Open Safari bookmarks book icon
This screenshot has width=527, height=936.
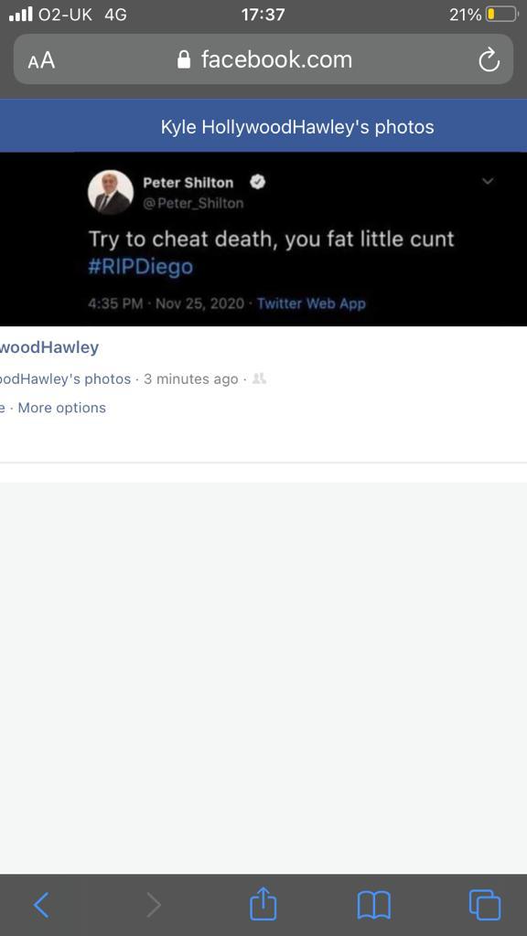[373, 905]
